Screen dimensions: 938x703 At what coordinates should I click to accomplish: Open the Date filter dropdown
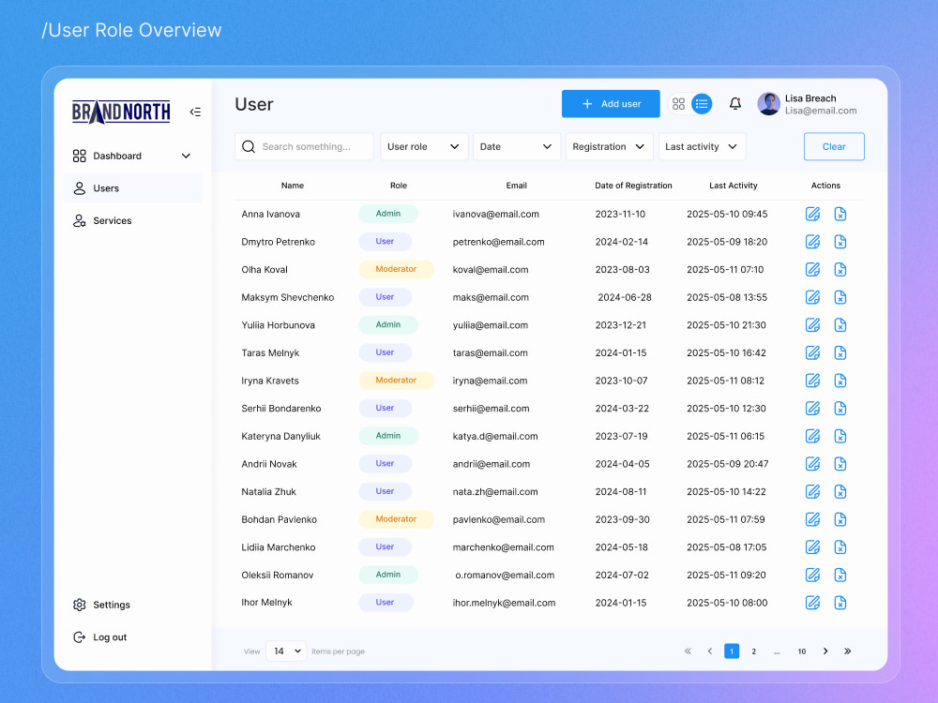click(x=516, y=146)
